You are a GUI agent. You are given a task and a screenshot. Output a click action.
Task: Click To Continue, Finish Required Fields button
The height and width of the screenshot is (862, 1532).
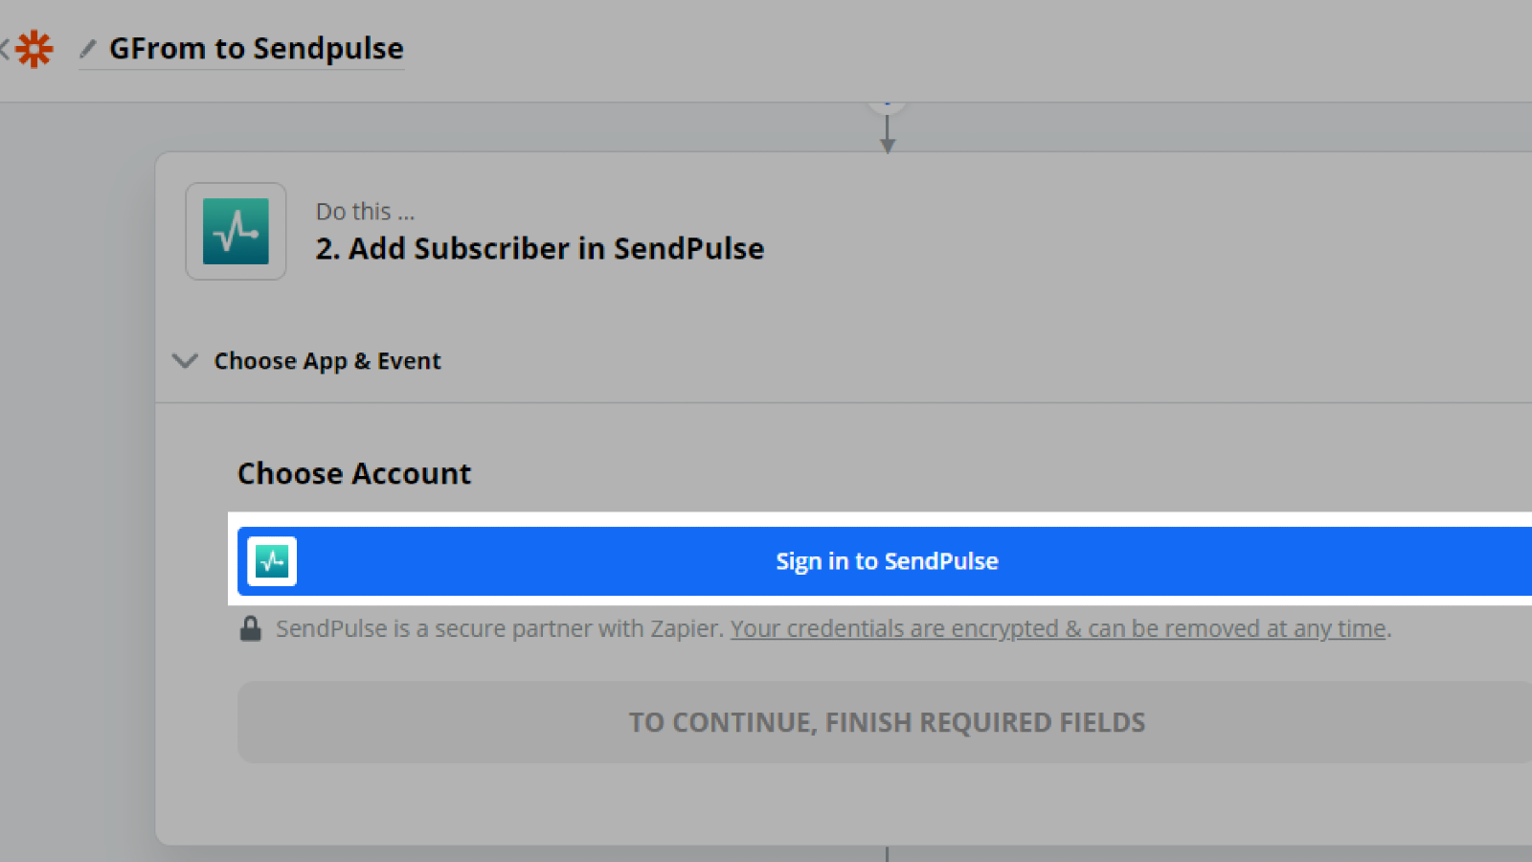886,722
